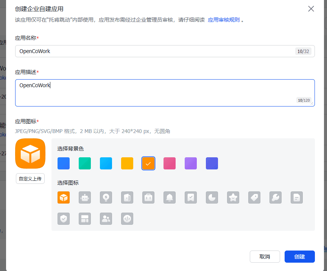Choose the tag icon
Viewport: 327px width, 271px height.
point(254,197)
